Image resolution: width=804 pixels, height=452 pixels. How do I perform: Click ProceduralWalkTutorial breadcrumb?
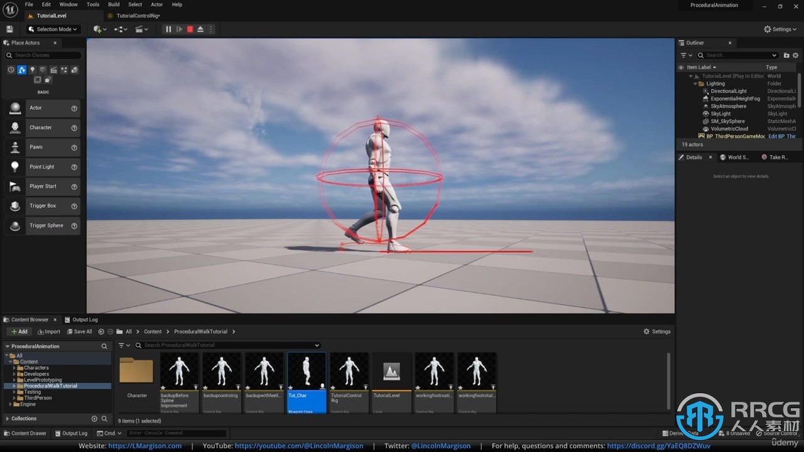[200, 331]
